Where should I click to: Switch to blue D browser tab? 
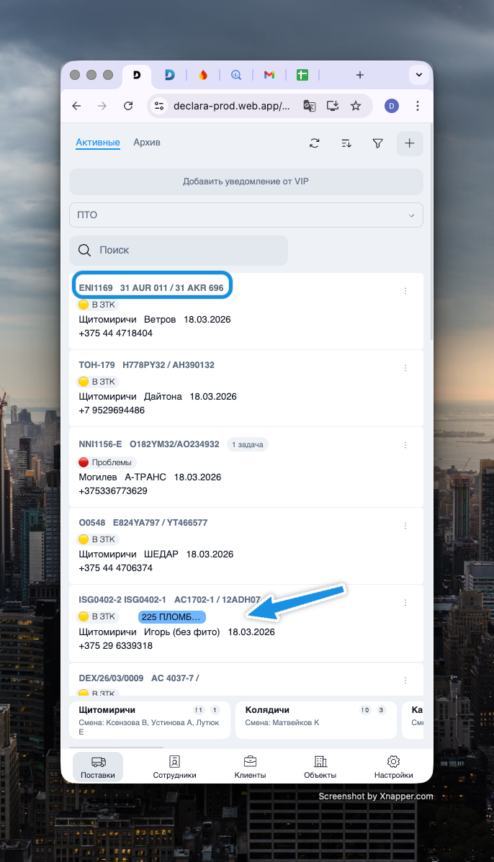point(170,75)
